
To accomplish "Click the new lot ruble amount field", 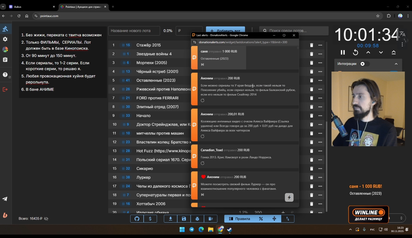I will click(x=189, y=31).
